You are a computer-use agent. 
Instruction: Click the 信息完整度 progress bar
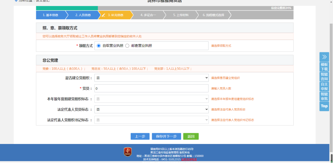[x=165, y=8]
